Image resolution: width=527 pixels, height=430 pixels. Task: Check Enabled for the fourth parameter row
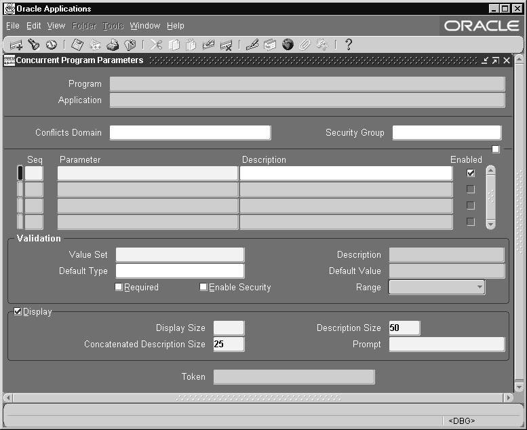click(471, 222)
